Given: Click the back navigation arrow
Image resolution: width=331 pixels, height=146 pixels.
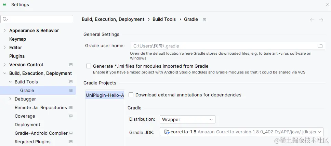Looking at the screenshot, I should [x=312, y=20].
